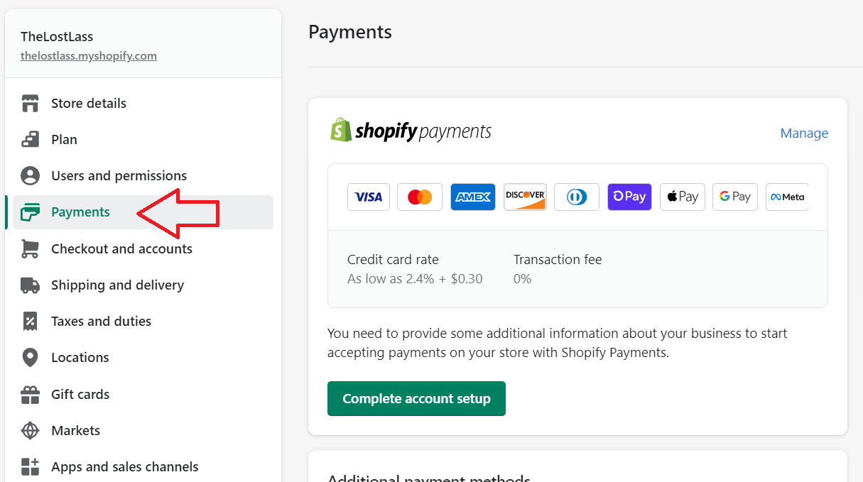
Task: Click the Shipping and delivery truck icon
Action: [30, 285]
